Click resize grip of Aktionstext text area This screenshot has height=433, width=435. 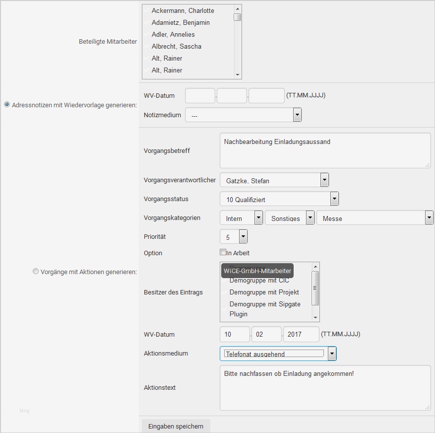pyautogui.click(x=428, y=408)
